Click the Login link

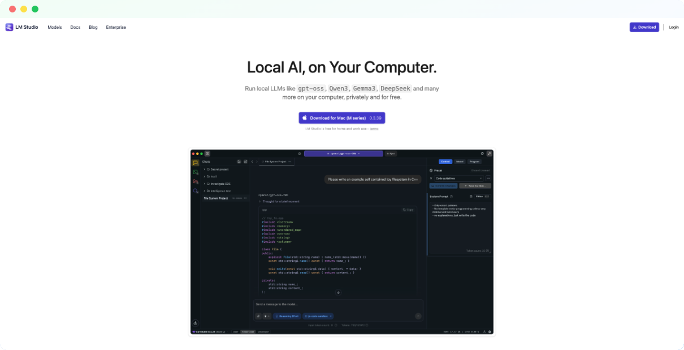click(674, 27)
